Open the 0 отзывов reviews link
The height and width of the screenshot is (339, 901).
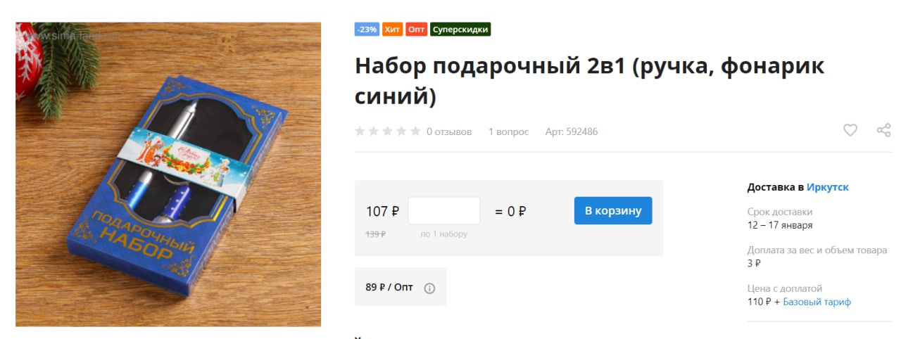[x=449, y=132]
